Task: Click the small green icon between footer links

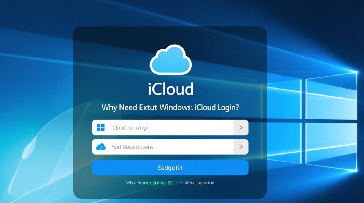Action: pos(170,183)
